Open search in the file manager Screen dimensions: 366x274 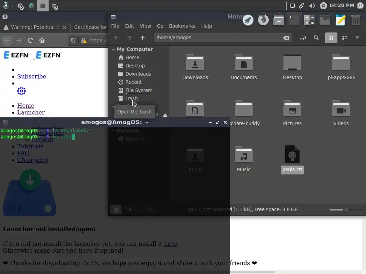[316, 38]
